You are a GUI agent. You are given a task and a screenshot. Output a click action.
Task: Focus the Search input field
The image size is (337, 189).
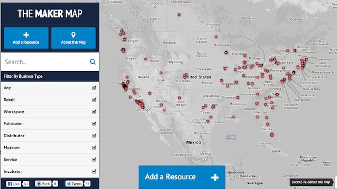click(50, 62)
